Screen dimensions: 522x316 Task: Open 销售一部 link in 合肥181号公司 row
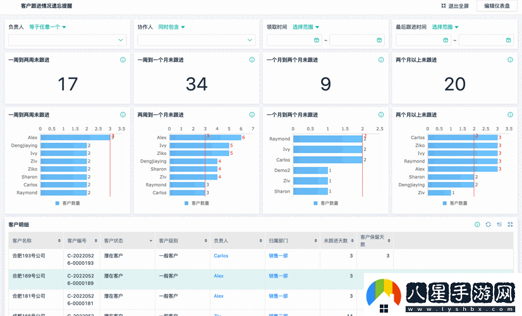point(278,296)
